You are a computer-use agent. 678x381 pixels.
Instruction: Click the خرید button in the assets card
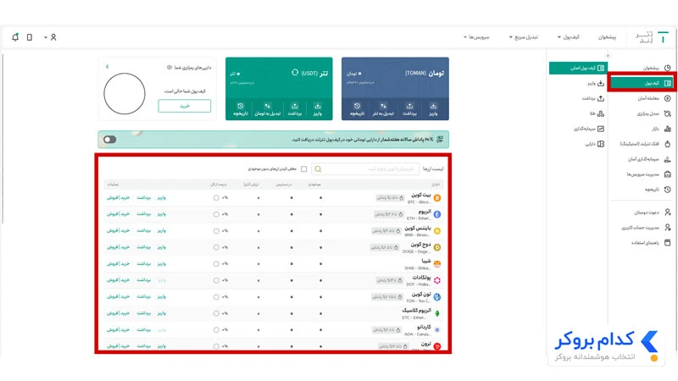[185, 106]
